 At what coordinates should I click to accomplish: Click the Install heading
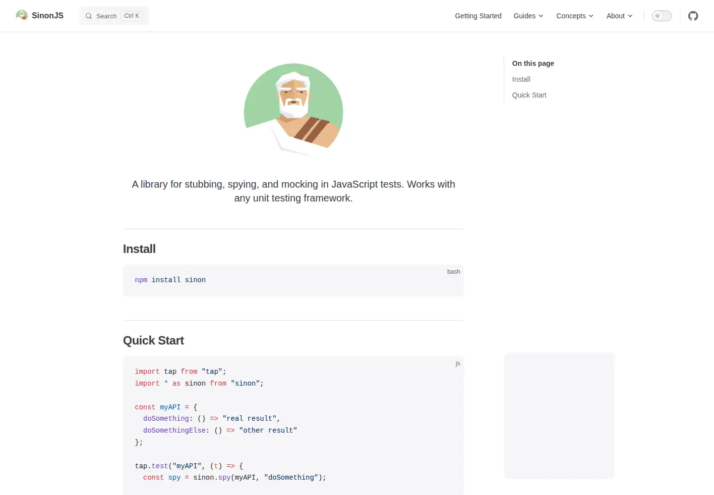(x=139, y=249)
